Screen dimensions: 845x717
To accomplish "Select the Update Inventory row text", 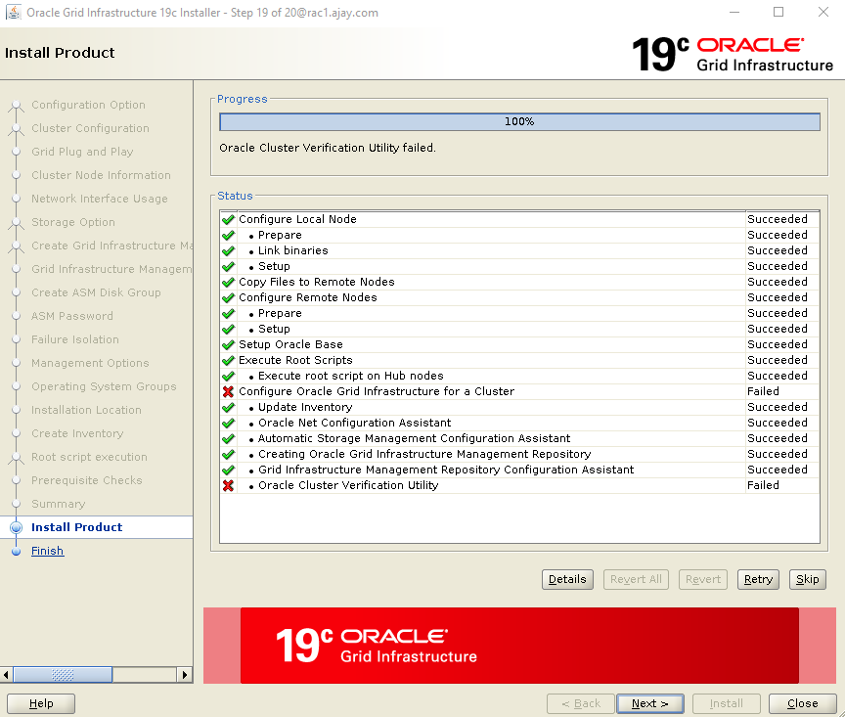I will point(305,407).
